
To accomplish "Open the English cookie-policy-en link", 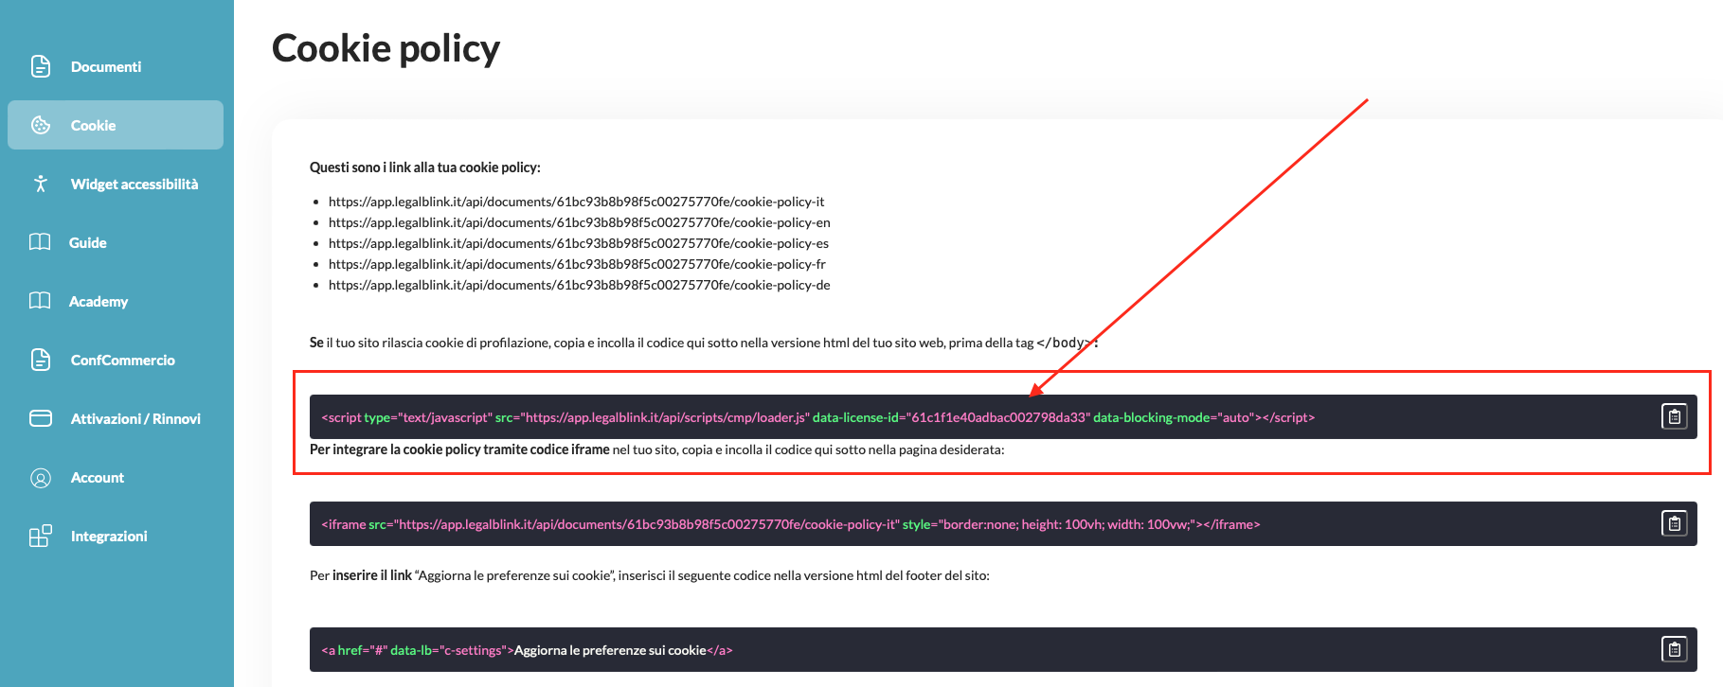I will [x=579, y=222].
